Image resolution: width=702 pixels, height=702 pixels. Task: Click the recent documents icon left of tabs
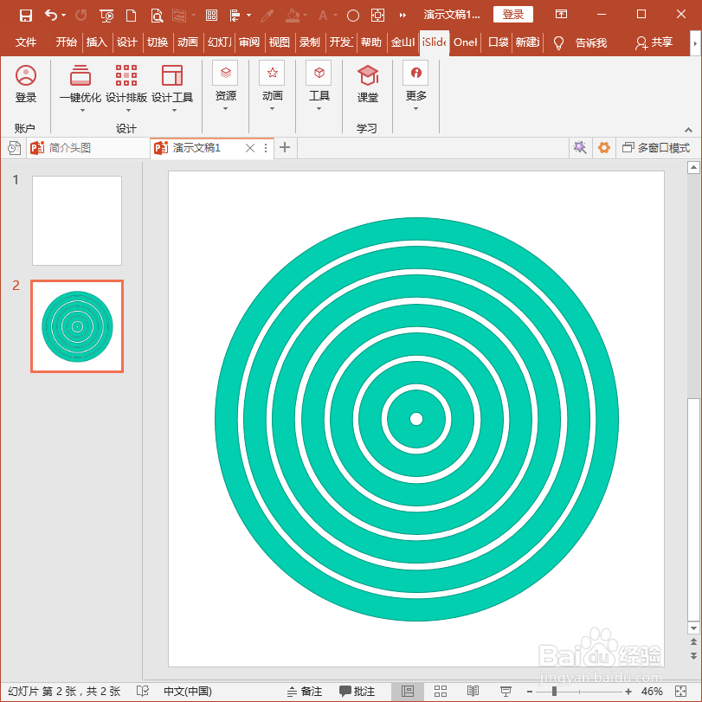pyautogui.click(x=15, y=148)
